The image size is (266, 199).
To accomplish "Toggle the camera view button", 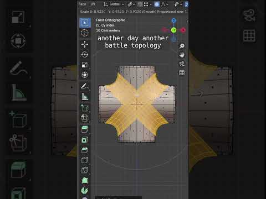I will [x=182, y=64].
